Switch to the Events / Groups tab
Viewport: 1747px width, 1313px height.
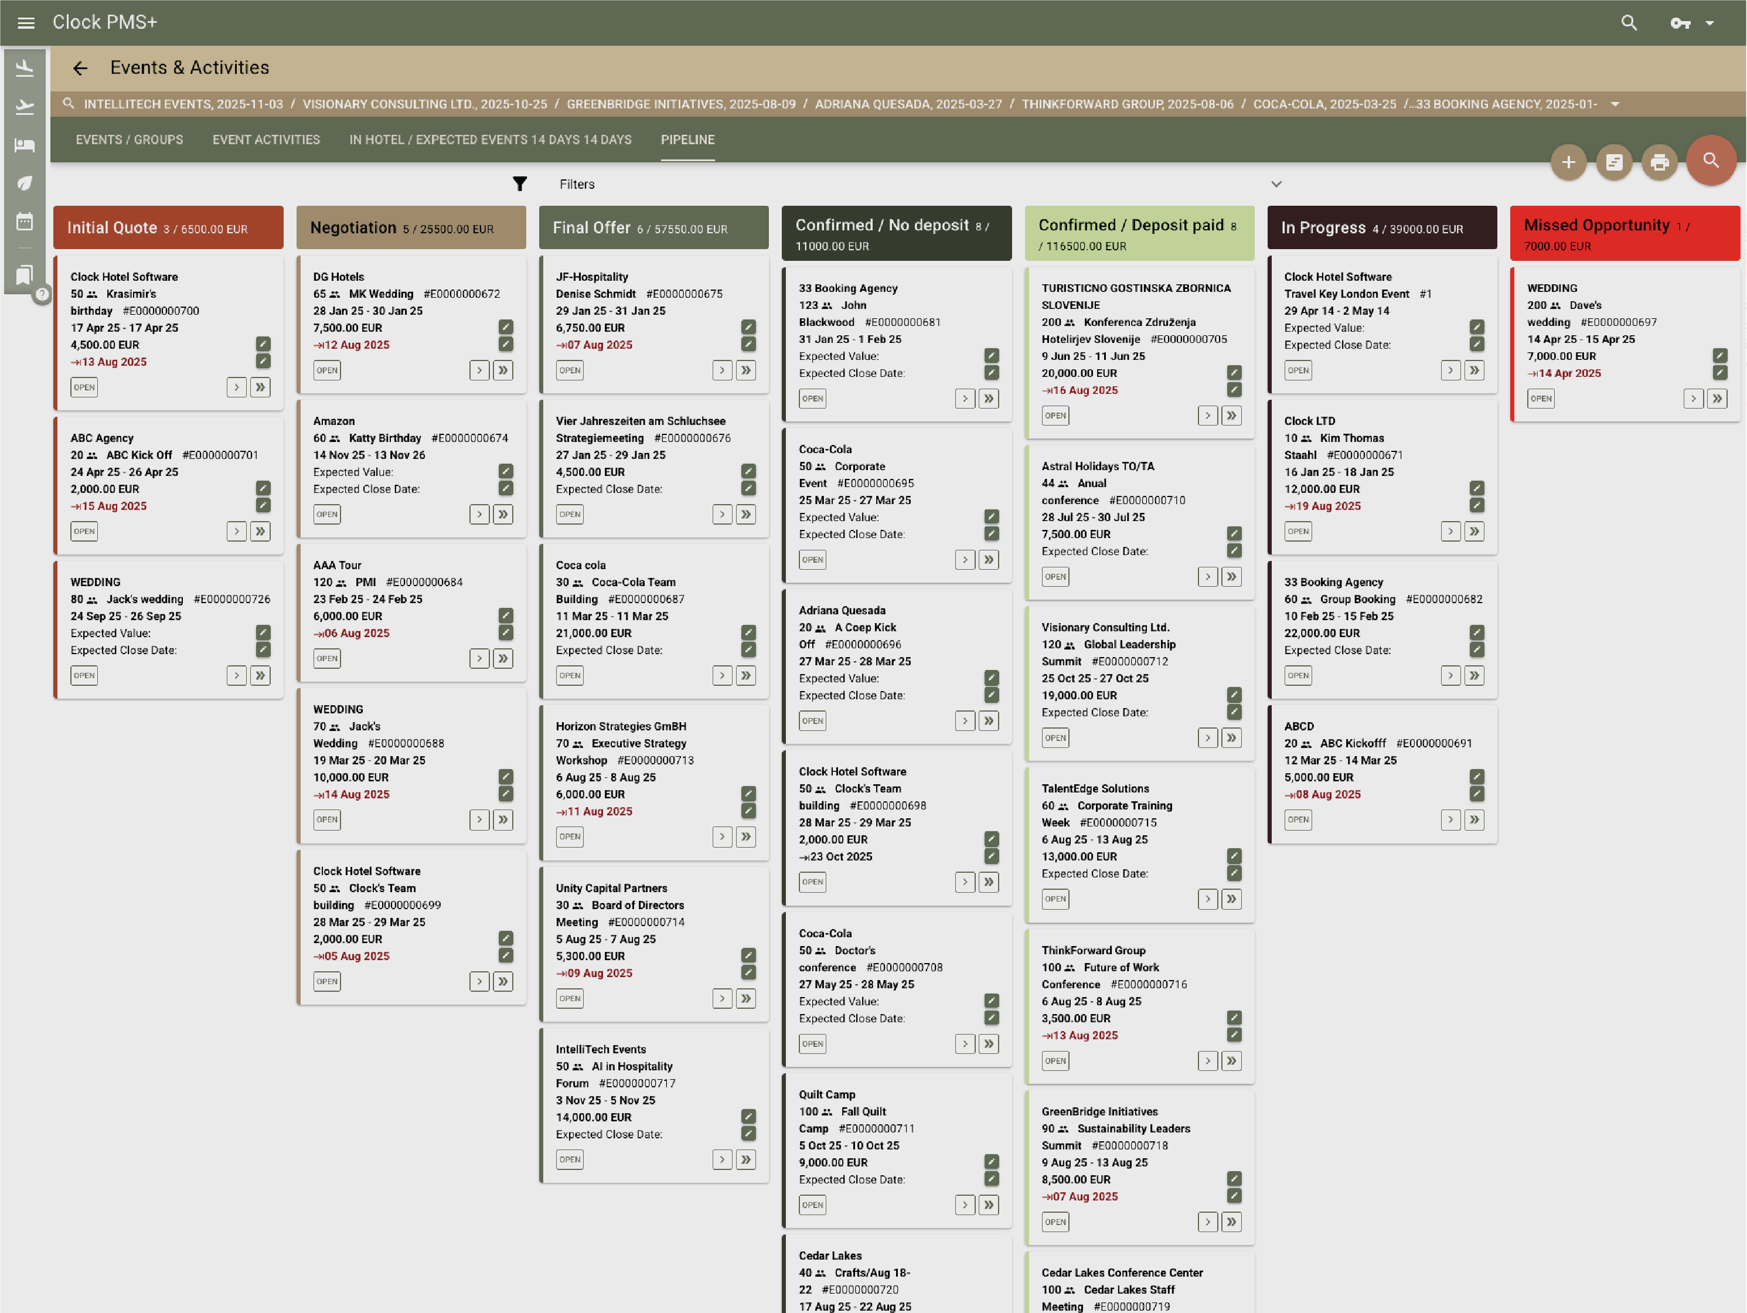point(130,140)
